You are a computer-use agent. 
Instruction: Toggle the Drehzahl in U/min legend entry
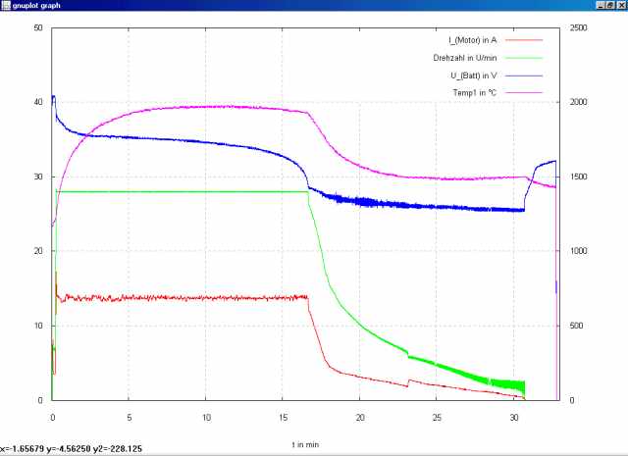tap(465, 57)
